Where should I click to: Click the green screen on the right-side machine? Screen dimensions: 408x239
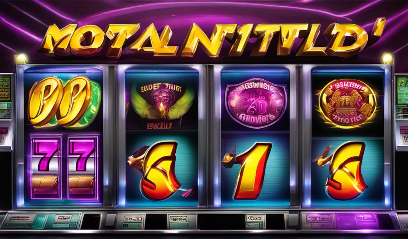[403, 90]
